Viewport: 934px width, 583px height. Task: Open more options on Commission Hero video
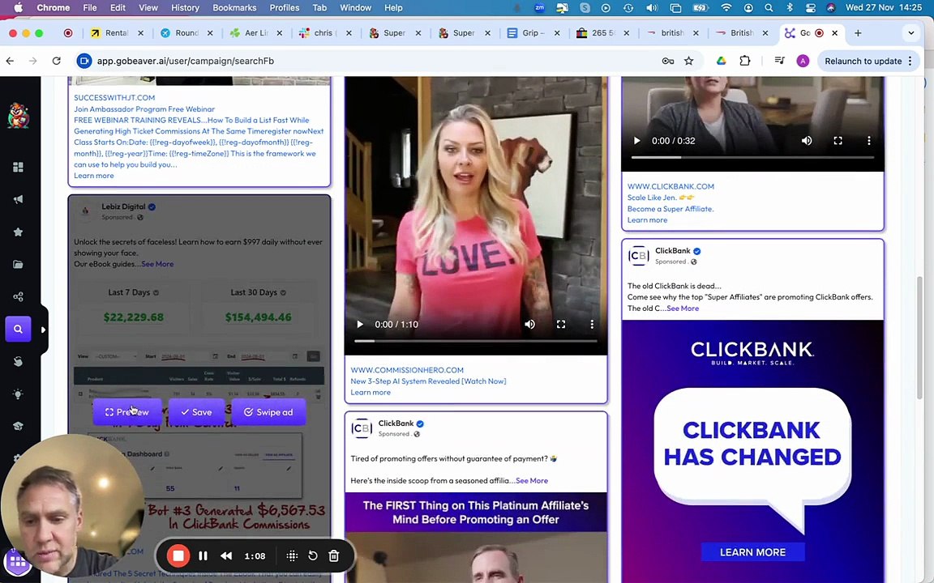(x=592, y=324)
